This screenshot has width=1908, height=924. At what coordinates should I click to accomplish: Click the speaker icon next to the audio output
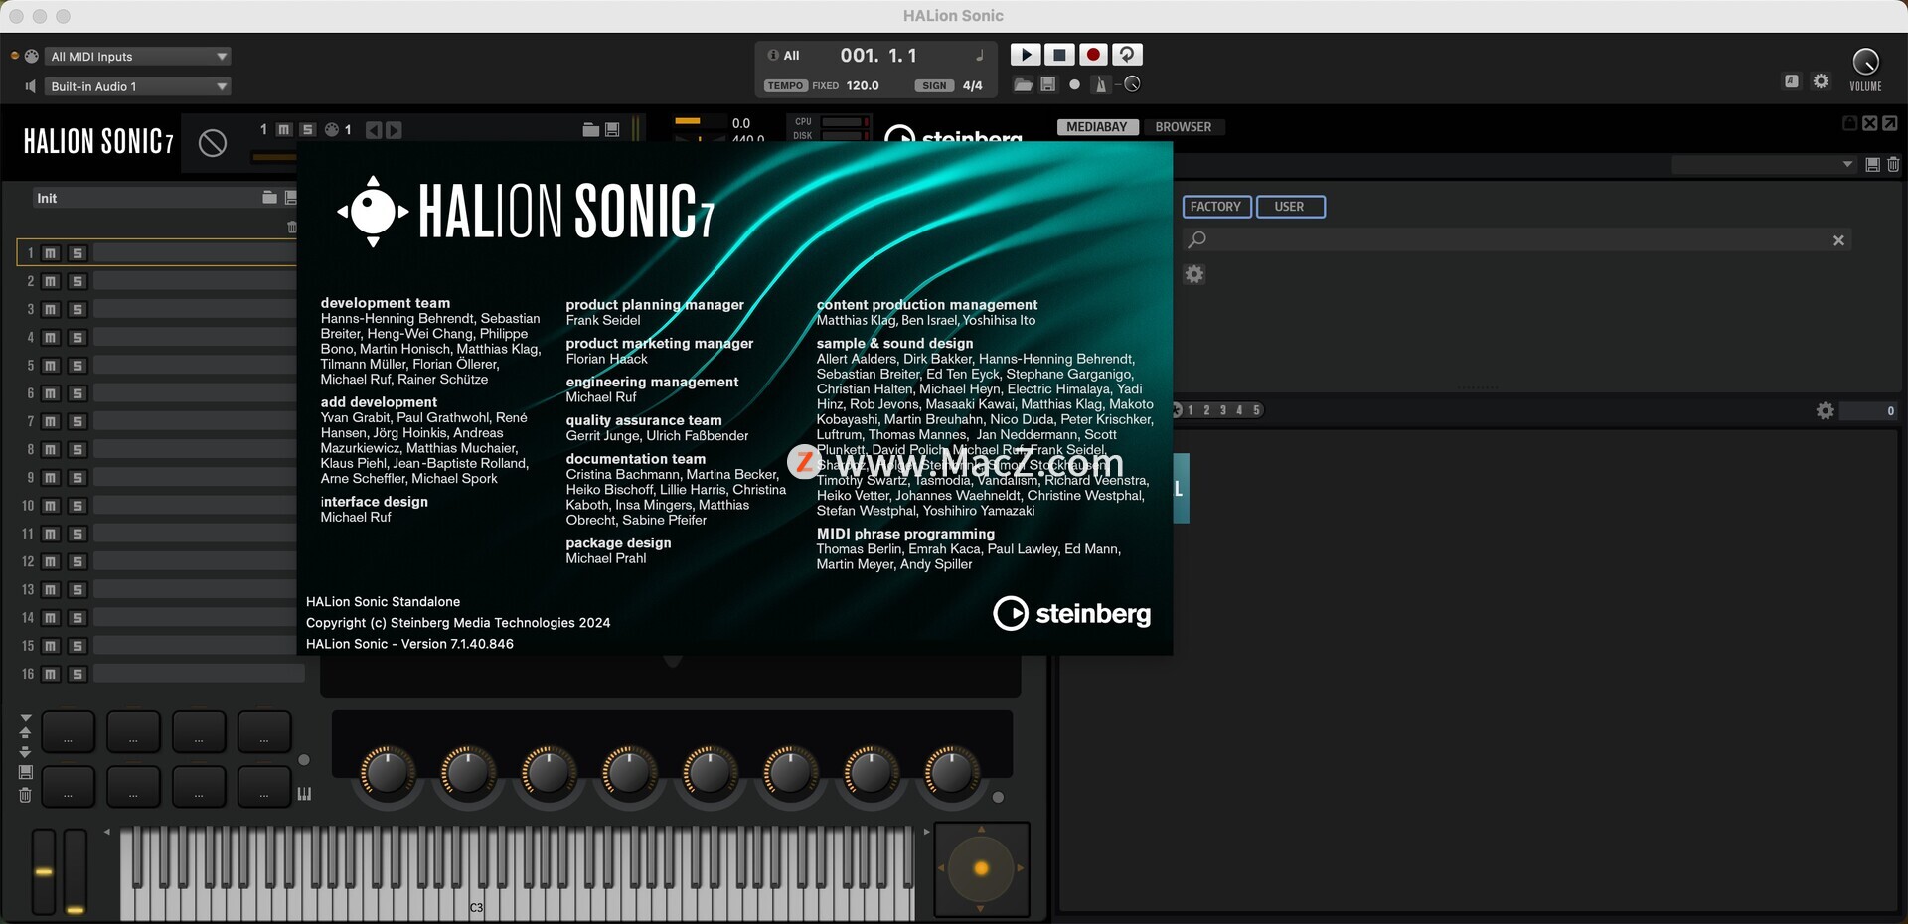point(31,86)
